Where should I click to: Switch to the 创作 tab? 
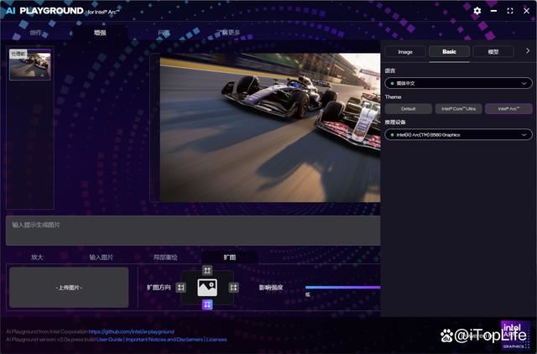click(35, 33)
